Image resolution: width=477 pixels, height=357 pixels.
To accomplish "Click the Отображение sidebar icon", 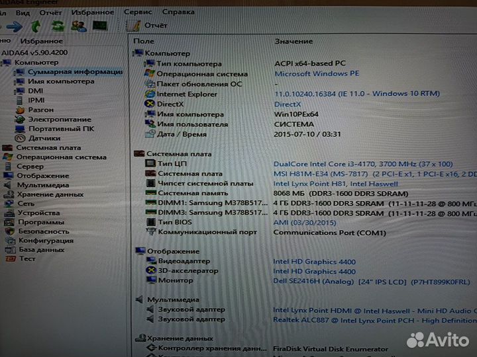I will tap(8, 176).
